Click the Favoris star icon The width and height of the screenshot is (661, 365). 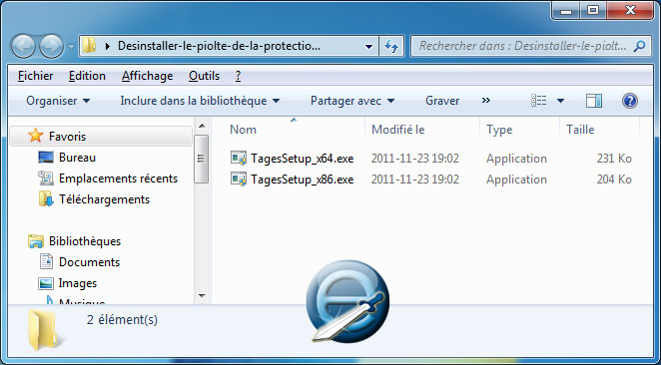pos(35,136)
